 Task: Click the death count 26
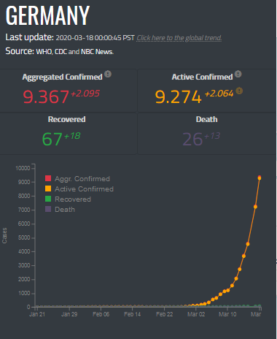192,139
